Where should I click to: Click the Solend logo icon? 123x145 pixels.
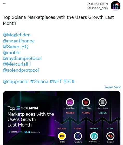pyautogui.click(x=110, y=136)
